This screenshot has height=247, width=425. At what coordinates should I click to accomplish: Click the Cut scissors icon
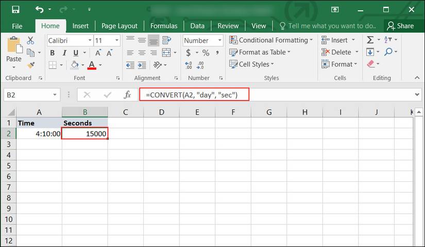(30, 41)
